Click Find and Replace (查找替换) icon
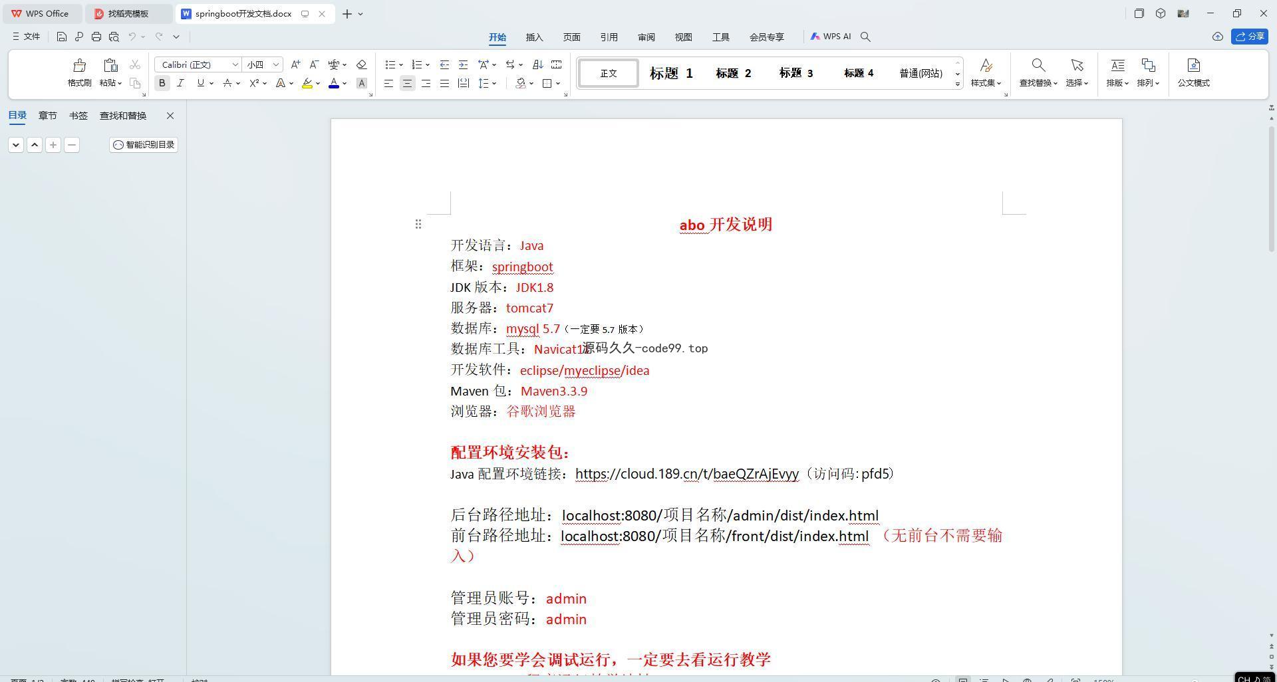 pyautogui.click(x=1038, y=65)
